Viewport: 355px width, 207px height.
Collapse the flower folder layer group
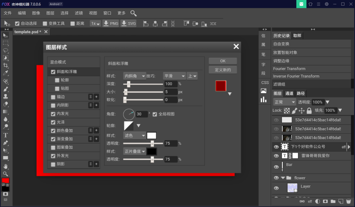[x=283, y=178]
